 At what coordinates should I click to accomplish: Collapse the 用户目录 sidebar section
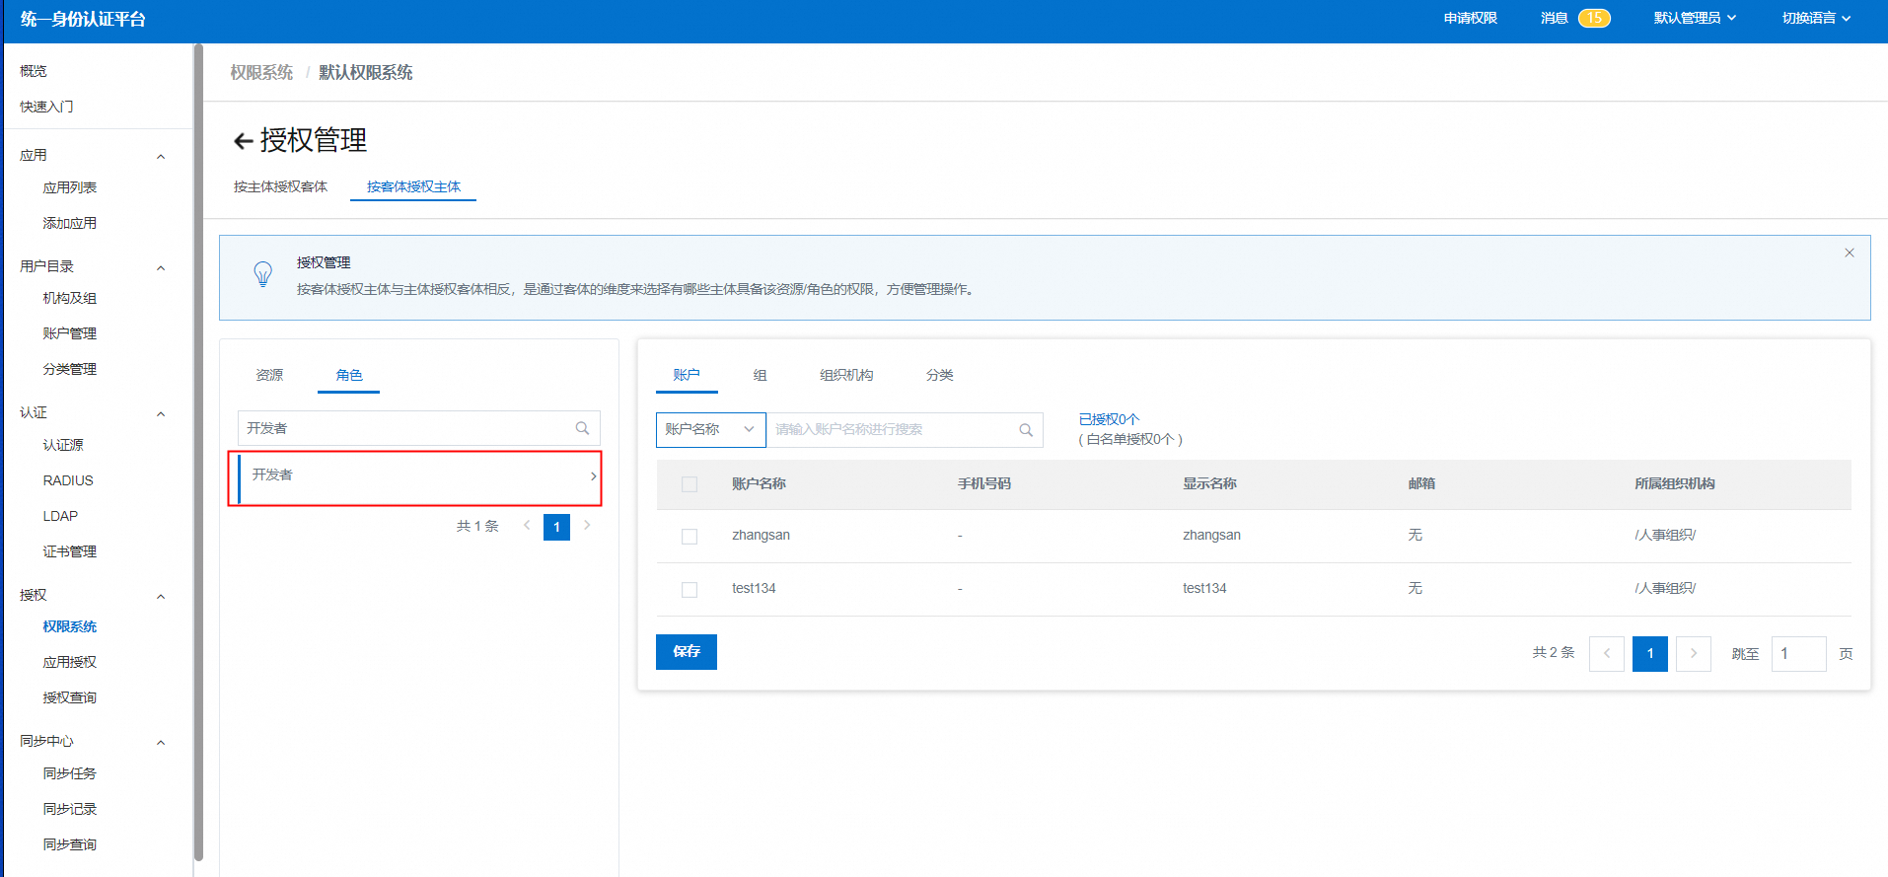[x=161, y=267]
